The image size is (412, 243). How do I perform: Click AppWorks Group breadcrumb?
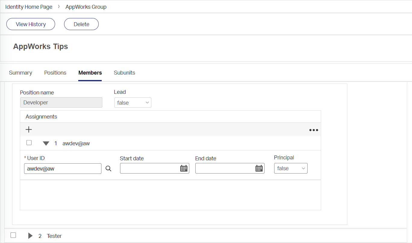(x=86, y=7)
